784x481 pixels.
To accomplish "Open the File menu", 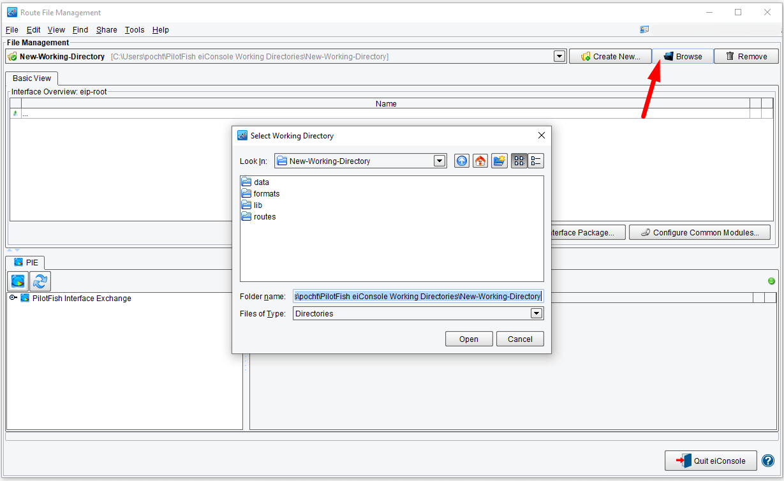I will 12,30.
